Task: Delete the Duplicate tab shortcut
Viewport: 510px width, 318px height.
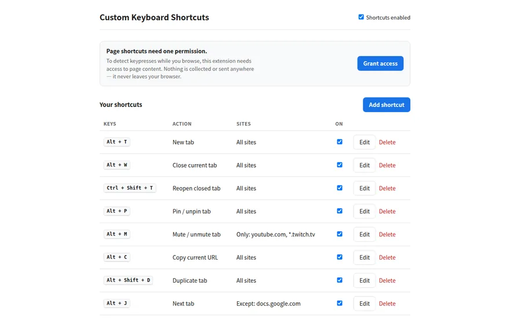Action: [387, 280]
